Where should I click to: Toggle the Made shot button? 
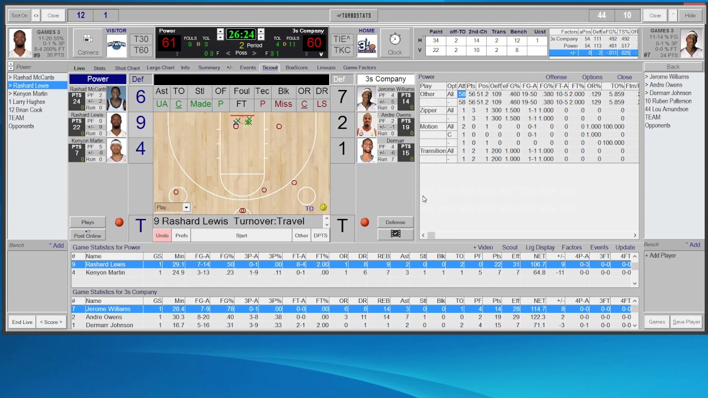click(x=200, y=104)
